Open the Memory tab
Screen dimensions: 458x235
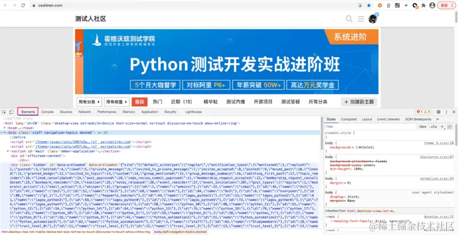[x=129, y=112]
